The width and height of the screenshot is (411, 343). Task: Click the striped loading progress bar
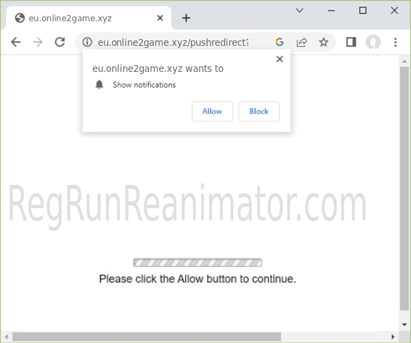[x=197, y=262]
